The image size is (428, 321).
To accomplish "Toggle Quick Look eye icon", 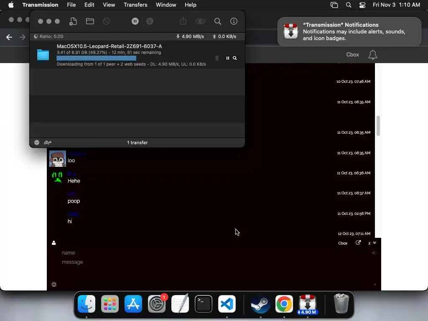I will click(x=200, y=21).
